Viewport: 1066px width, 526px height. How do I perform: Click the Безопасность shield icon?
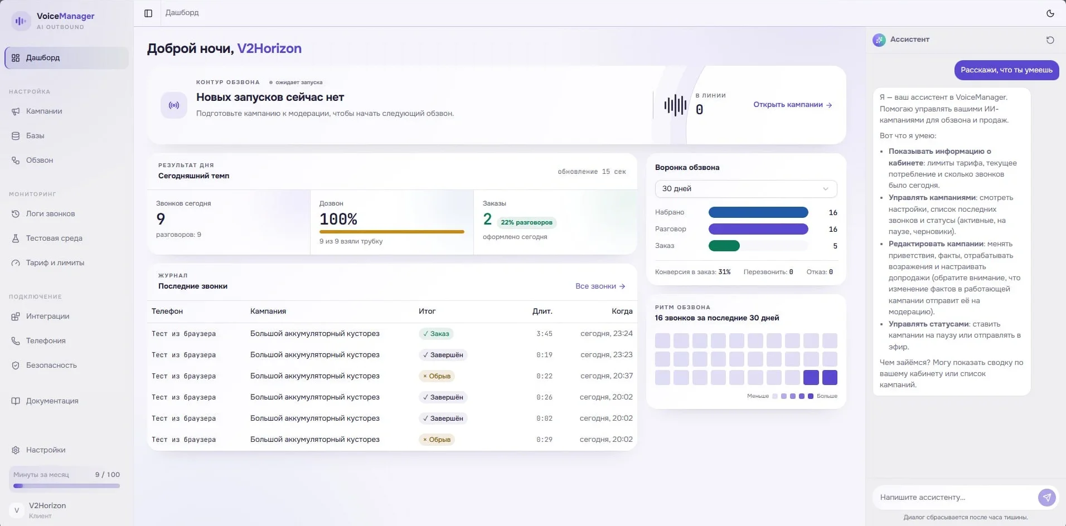[x=16, y=366]
